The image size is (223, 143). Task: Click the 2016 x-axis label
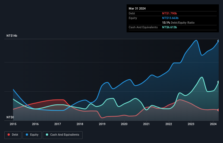tap(35, 124)
